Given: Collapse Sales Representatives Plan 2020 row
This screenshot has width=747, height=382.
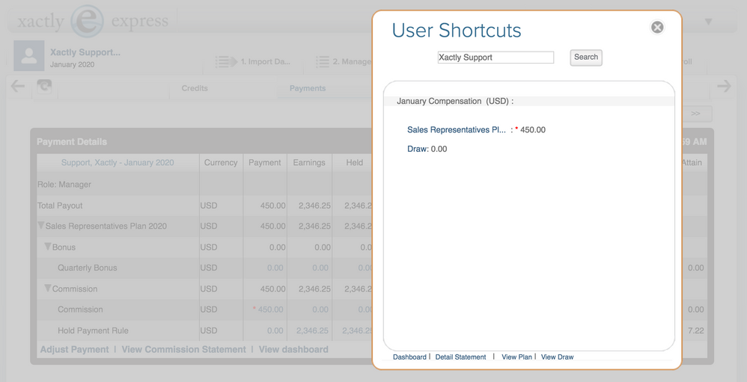Looking at the screenshot, I should 41,226.
